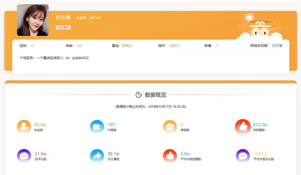Click the total likes value 512.3w

pos(260,125)
